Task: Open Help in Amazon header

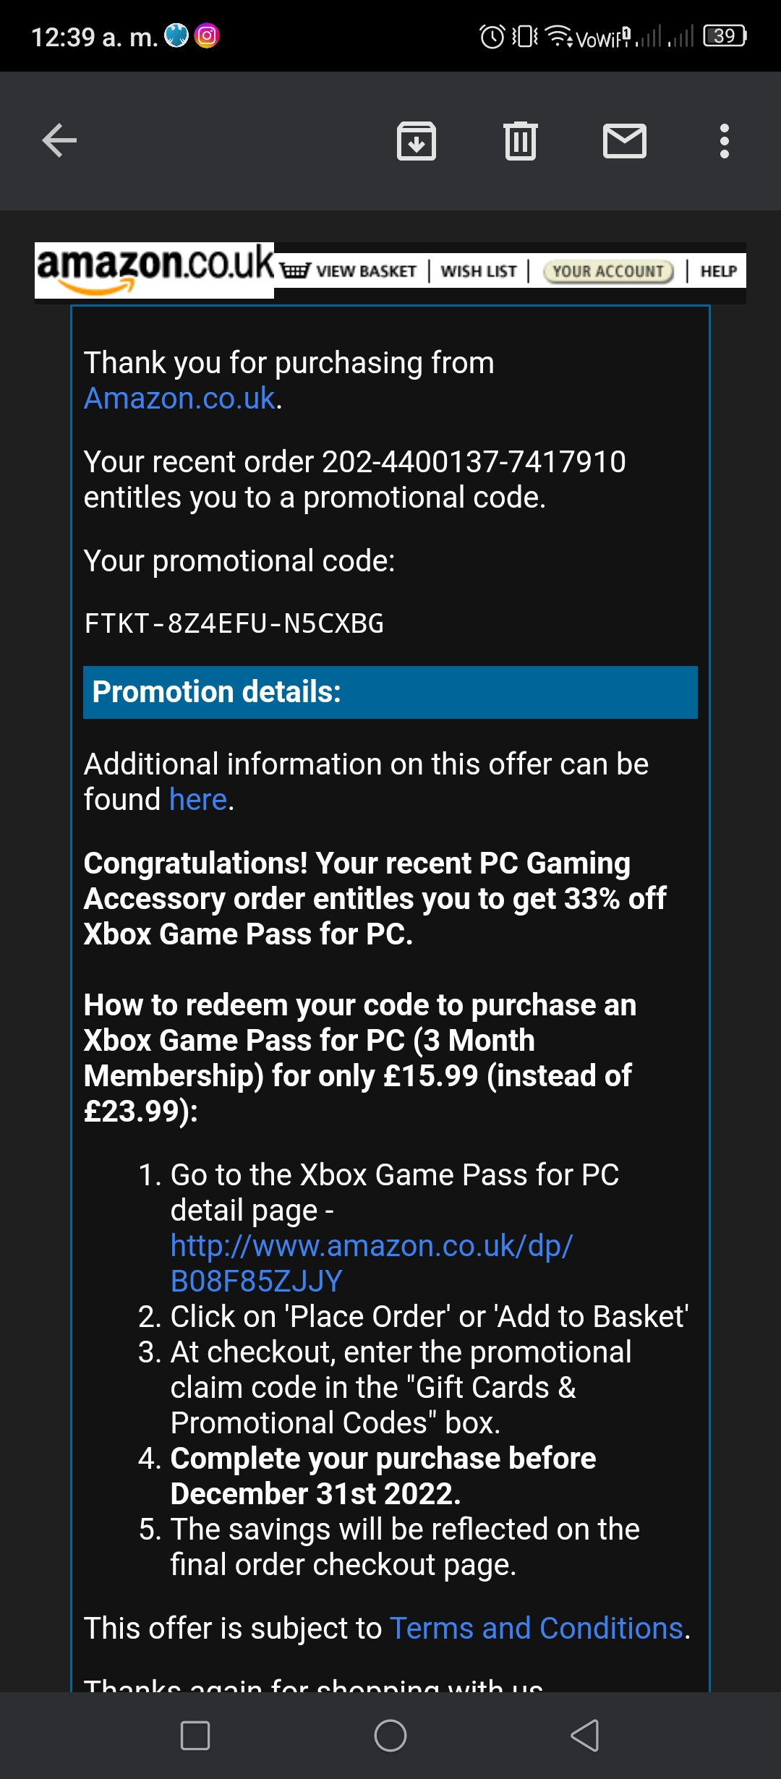Action: [x=718, y=271]
